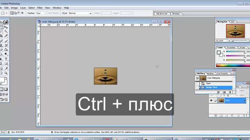250x140 pixels.
Task: Choose Subtract from selection mode
Action: coord(19,13)
